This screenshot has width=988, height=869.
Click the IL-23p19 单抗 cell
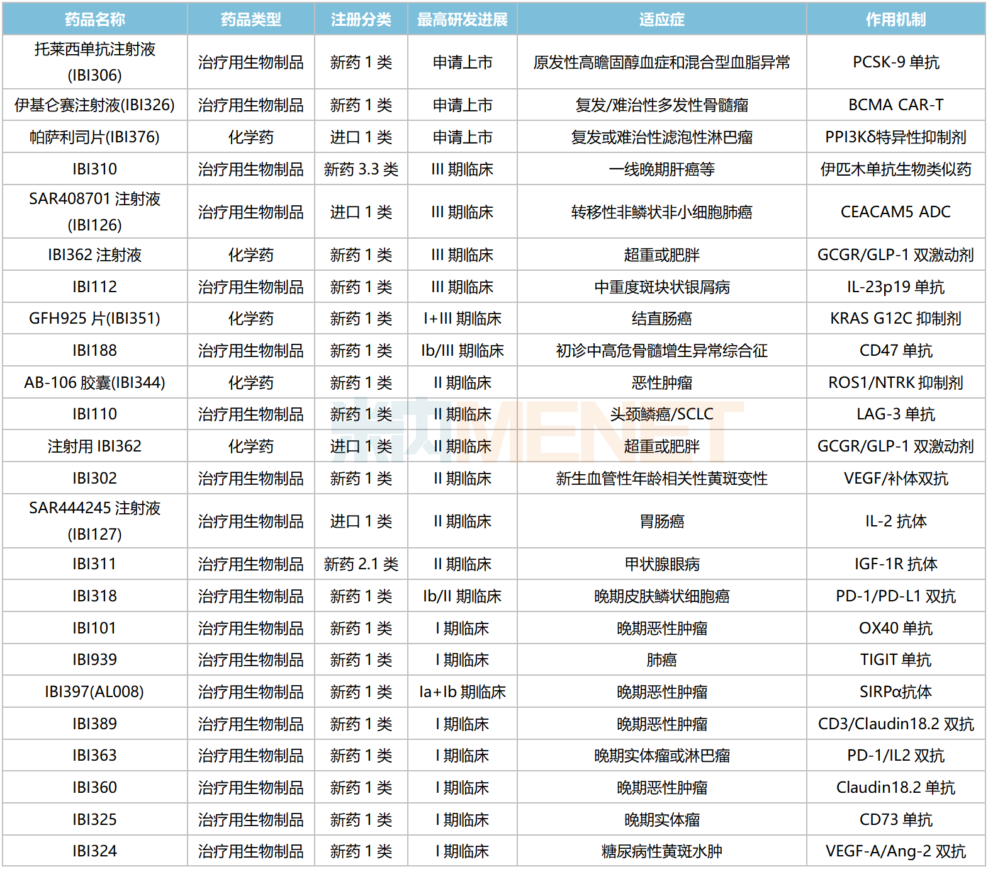[896, 287]
